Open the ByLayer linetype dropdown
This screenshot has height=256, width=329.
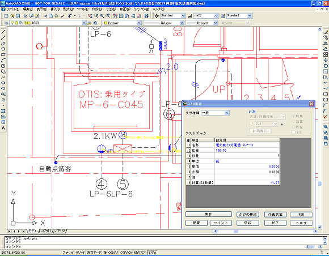[182, 23]
